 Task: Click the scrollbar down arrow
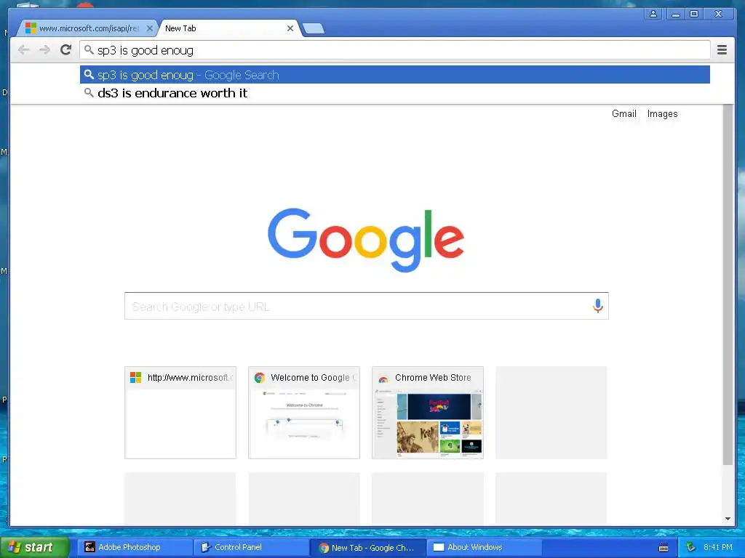(728, 519)
